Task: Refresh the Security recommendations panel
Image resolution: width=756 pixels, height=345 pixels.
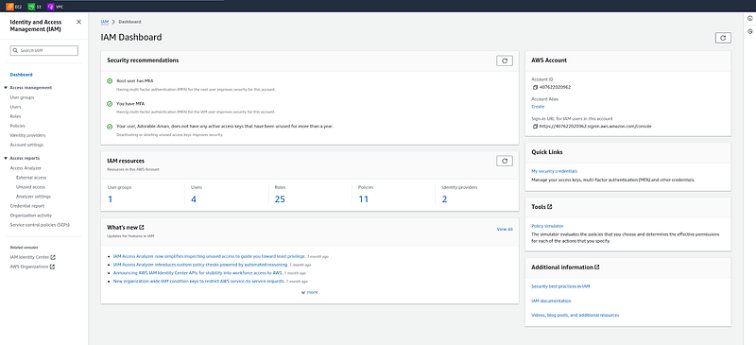Action: pos(505,60)
